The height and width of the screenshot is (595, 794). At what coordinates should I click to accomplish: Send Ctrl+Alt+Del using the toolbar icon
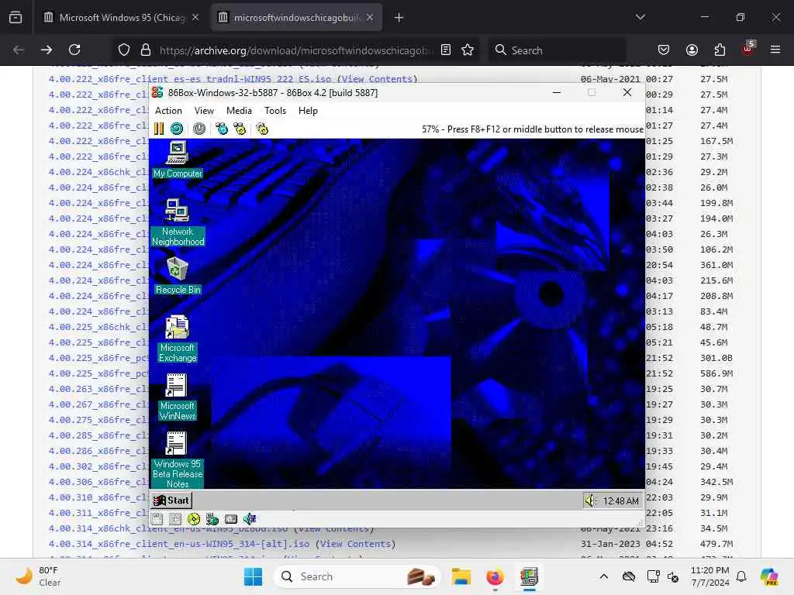pos(222,129)
